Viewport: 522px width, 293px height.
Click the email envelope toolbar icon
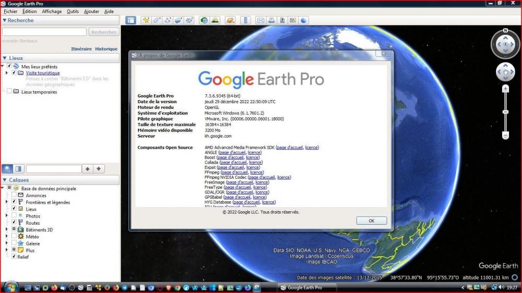(x=260, y=20)
